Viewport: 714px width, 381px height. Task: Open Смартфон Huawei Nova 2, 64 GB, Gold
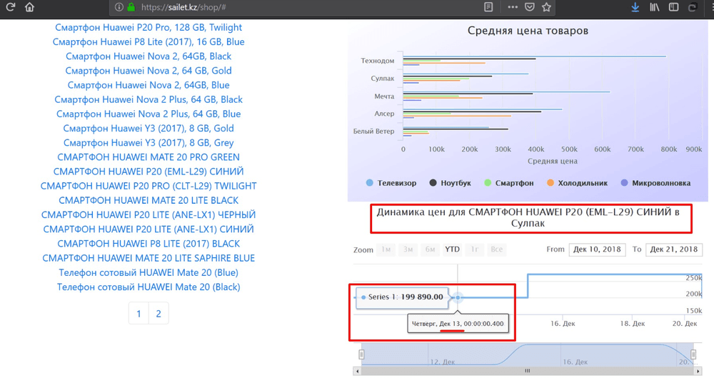click(x=149, y=71)
